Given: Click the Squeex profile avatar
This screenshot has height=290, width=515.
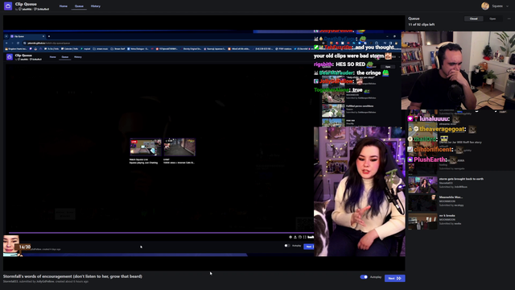Looking at the screenshot, I should coord(485,6).
